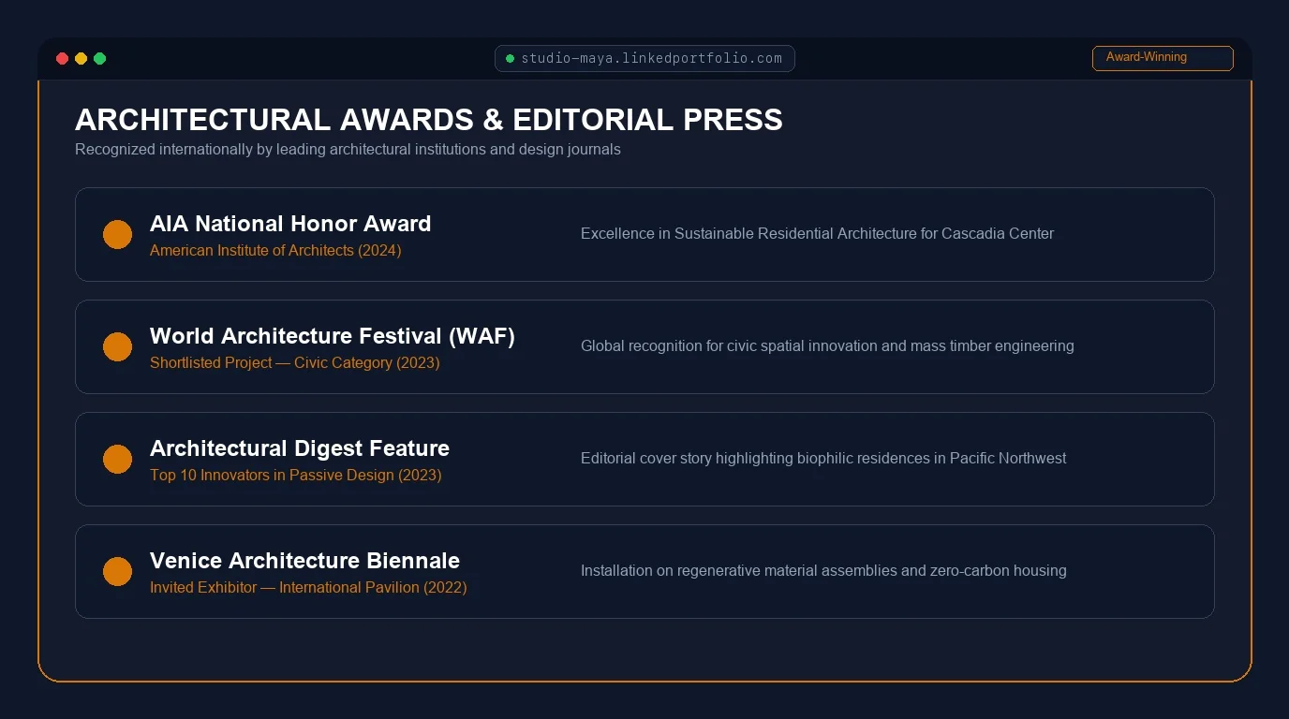Click the Cascadia Center award description

pyautogui.click(x=817, y=234)
